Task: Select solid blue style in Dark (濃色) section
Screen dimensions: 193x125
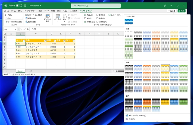Action: 138,101
